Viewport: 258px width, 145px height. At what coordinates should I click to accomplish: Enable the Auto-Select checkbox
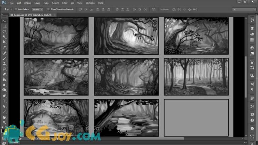click(16, 9)
